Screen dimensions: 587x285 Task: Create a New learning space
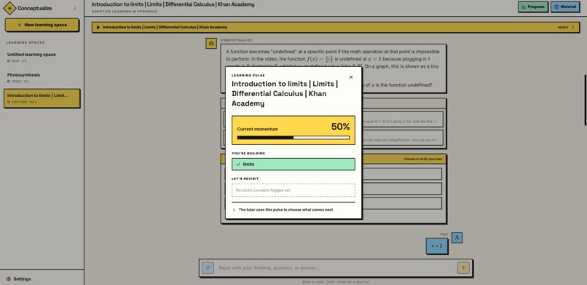pyautogui.click(x=42, y=25)
